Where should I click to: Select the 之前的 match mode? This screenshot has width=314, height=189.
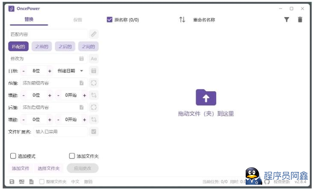tap(42, 47)
